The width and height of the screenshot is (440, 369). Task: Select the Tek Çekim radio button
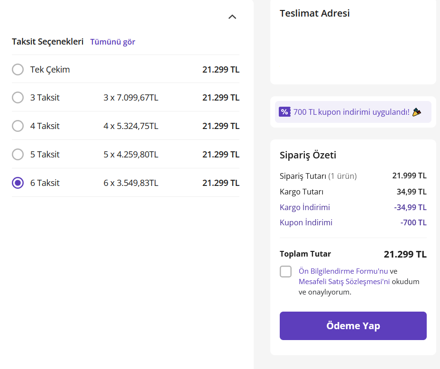click(x=18, y=70)
